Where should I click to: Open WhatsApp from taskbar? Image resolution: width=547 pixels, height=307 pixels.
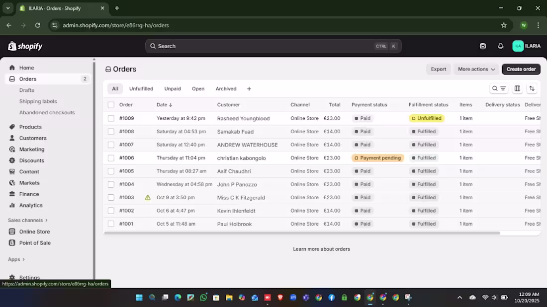[203, 297]
